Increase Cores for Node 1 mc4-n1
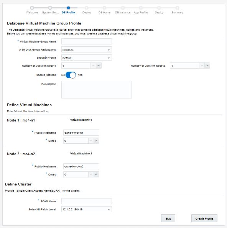This screenshot has width=227, height=228. (x=96, y=141)
